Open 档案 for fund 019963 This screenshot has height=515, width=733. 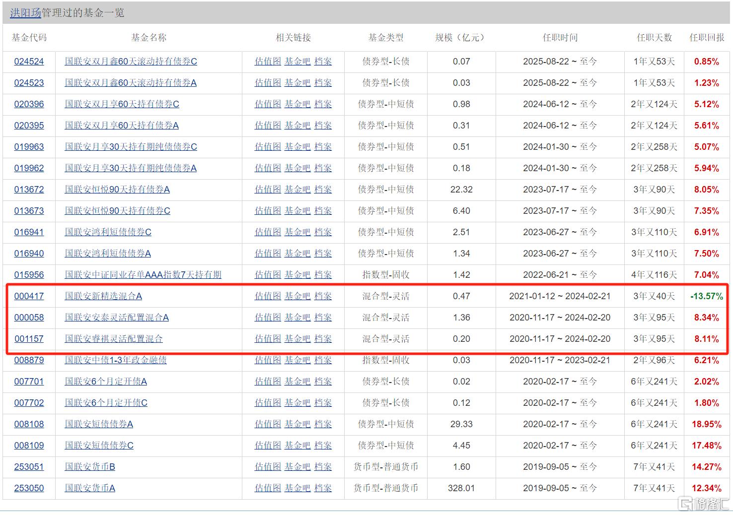point(323,147)
